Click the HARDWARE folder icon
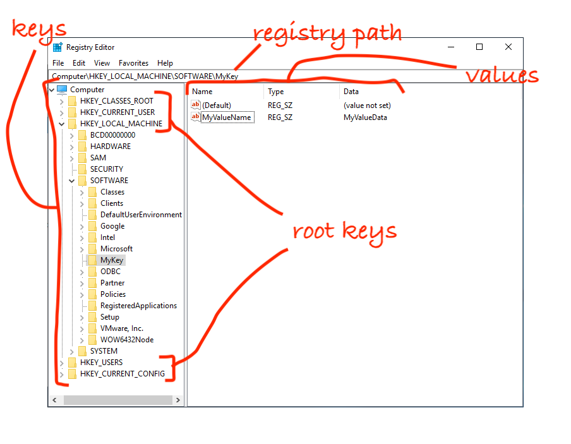 click(82, 147)
